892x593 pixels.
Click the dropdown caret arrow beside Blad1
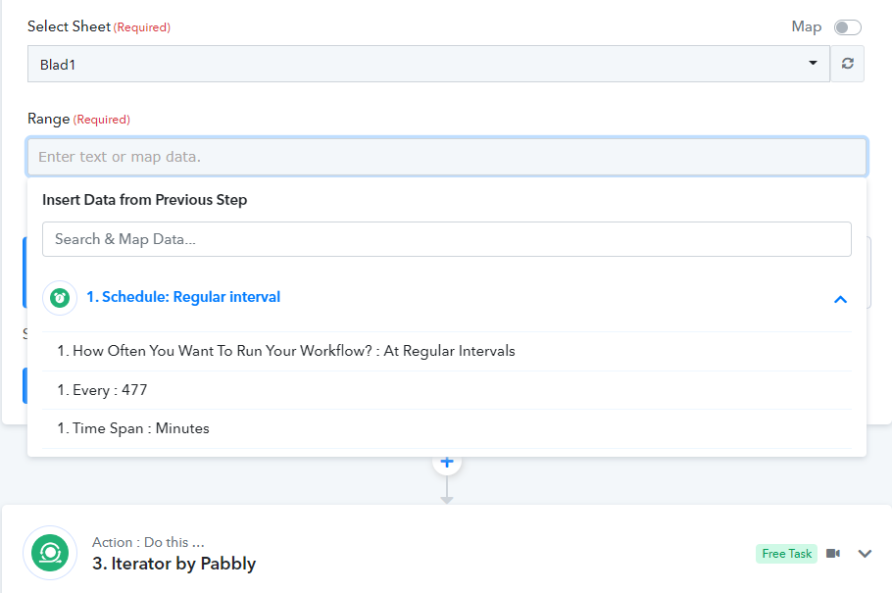tap(813, 63)
